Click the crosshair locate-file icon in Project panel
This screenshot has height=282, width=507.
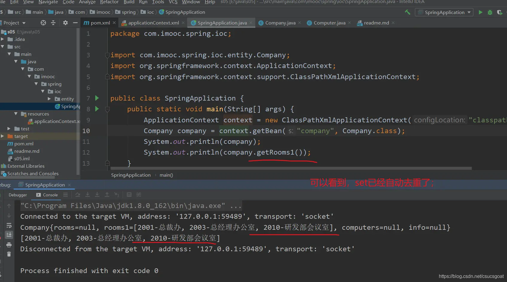click(x=43, y=23)
